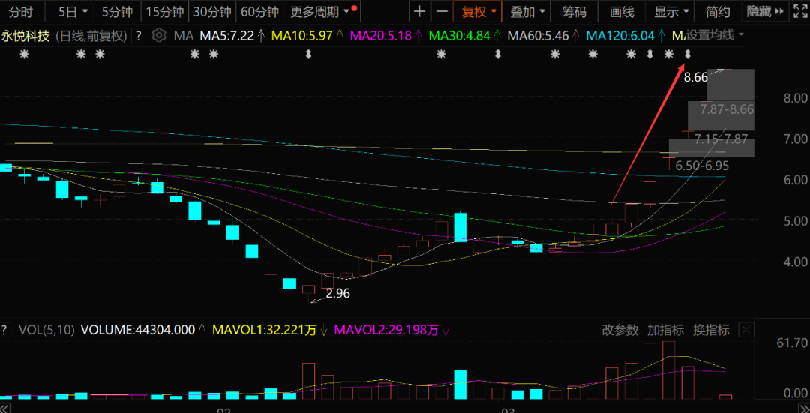Click the first star event marker above chart
This screenshot has height=413, width=810.
24,54
